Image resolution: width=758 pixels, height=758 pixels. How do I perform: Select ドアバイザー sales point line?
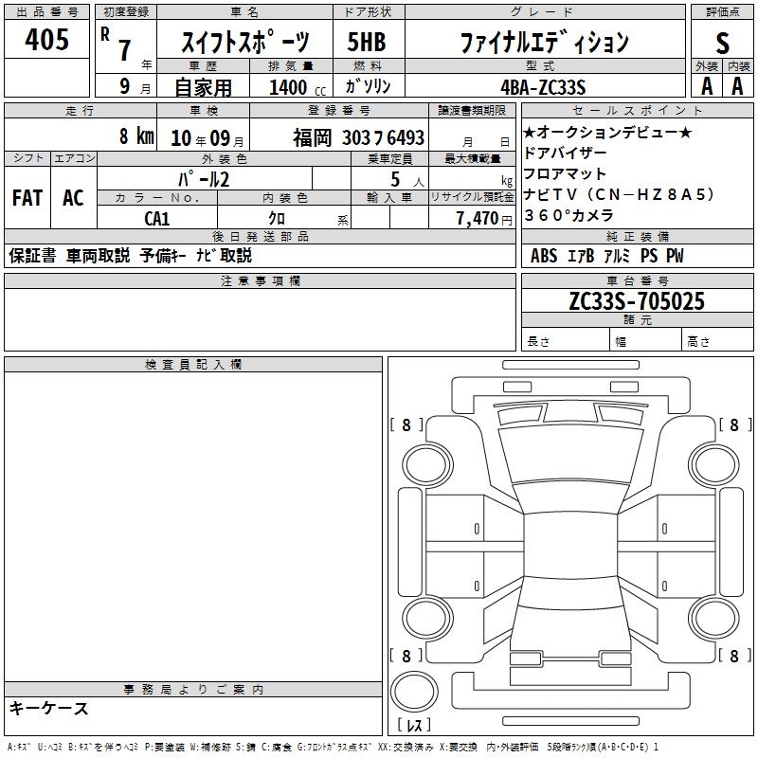point(565,153)
